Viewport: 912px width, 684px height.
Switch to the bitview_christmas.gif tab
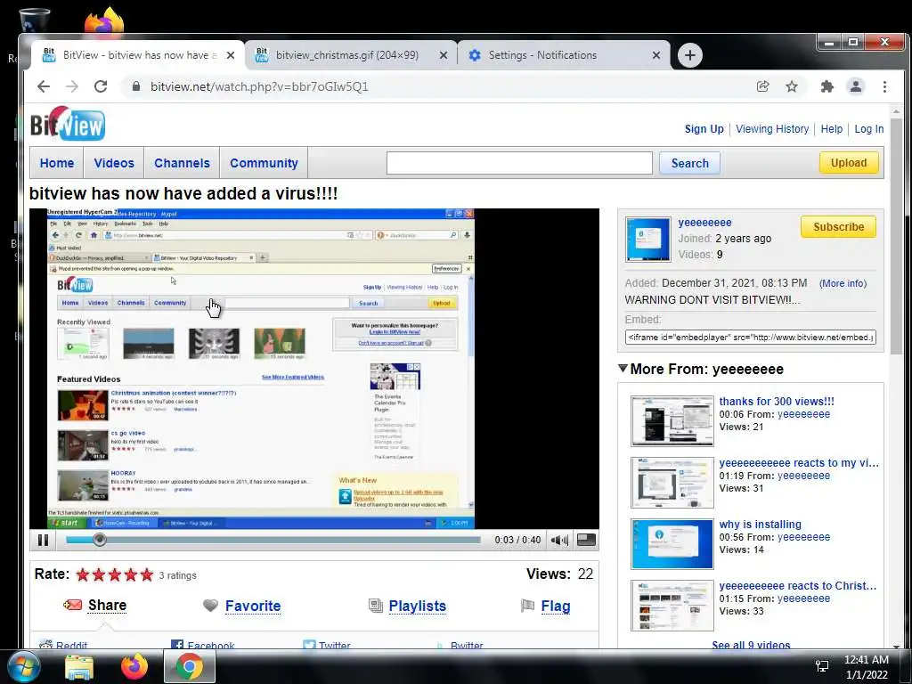346,55
